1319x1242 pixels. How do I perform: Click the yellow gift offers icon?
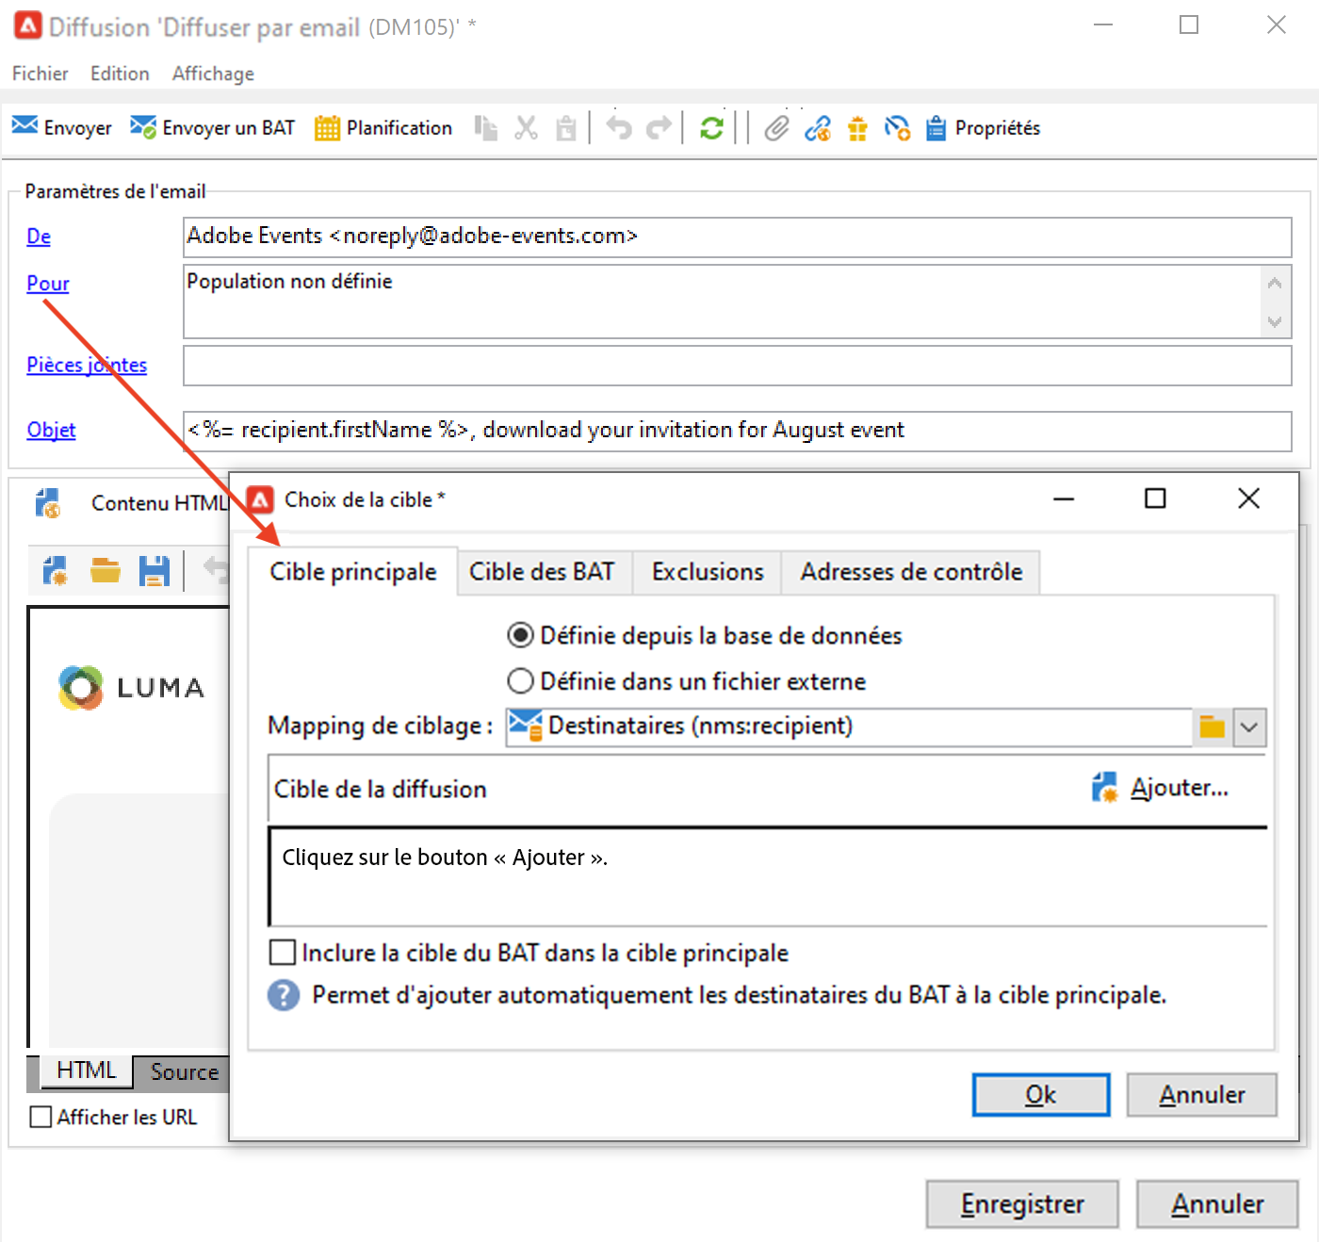point(857,127)
